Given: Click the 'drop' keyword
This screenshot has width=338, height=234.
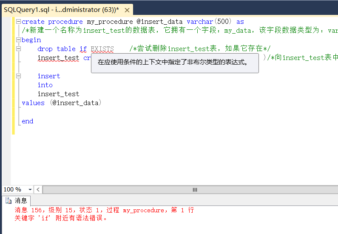Looking at the screenshot, I should click(45, 49).
